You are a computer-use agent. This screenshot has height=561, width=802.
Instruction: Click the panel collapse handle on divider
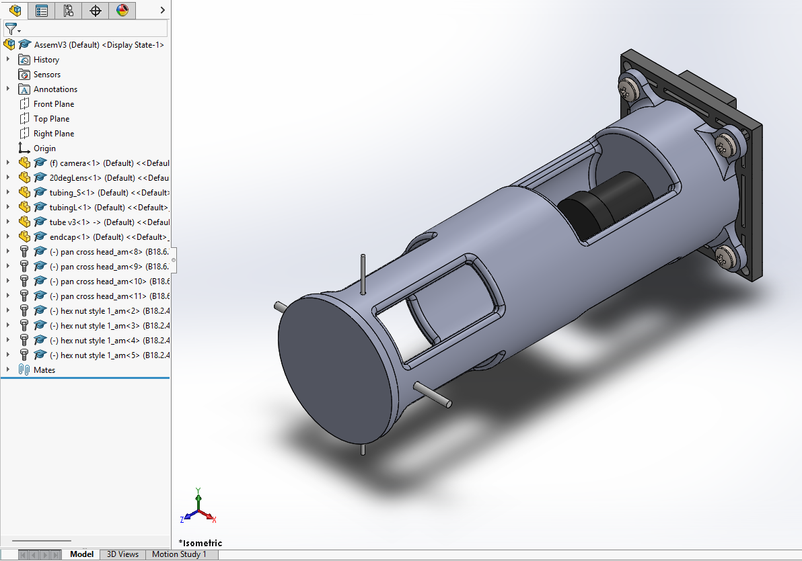pos(174,259)
